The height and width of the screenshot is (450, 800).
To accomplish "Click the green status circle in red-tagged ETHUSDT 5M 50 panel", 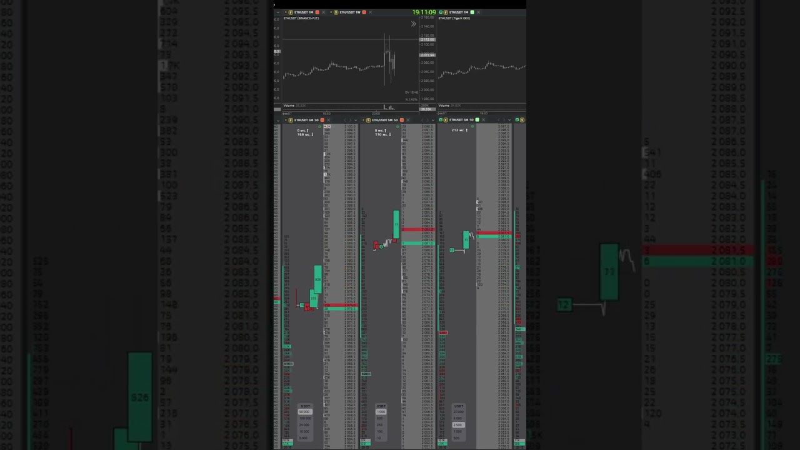I will (319, 127).
